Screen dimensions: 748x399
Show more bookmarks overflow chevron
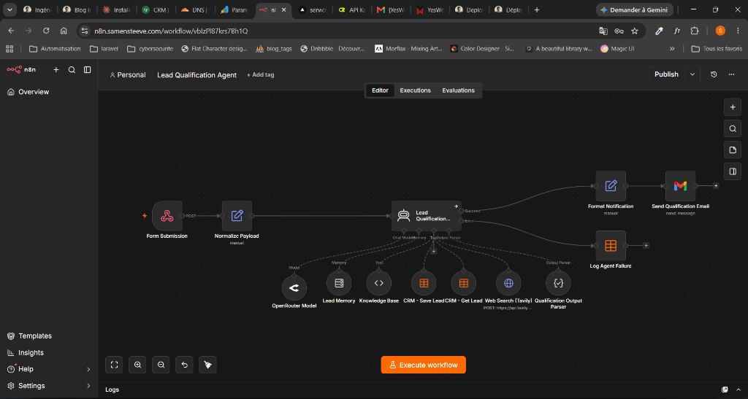672,49
